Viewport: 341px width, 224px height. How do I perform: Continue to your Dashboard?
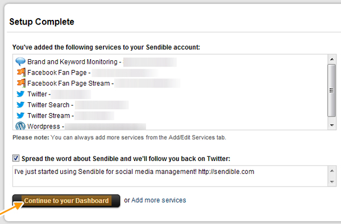66,201
